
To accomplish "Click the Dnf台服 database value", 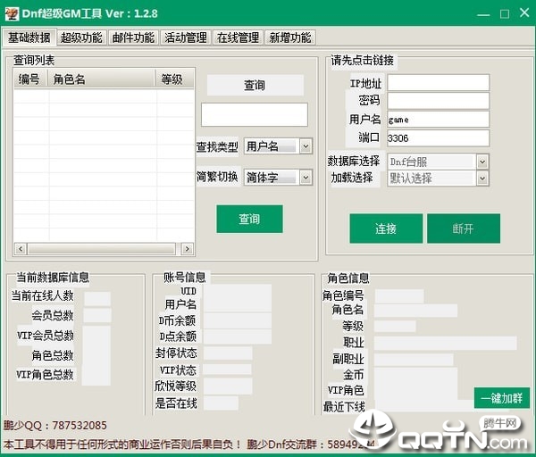I will (408, 162).
